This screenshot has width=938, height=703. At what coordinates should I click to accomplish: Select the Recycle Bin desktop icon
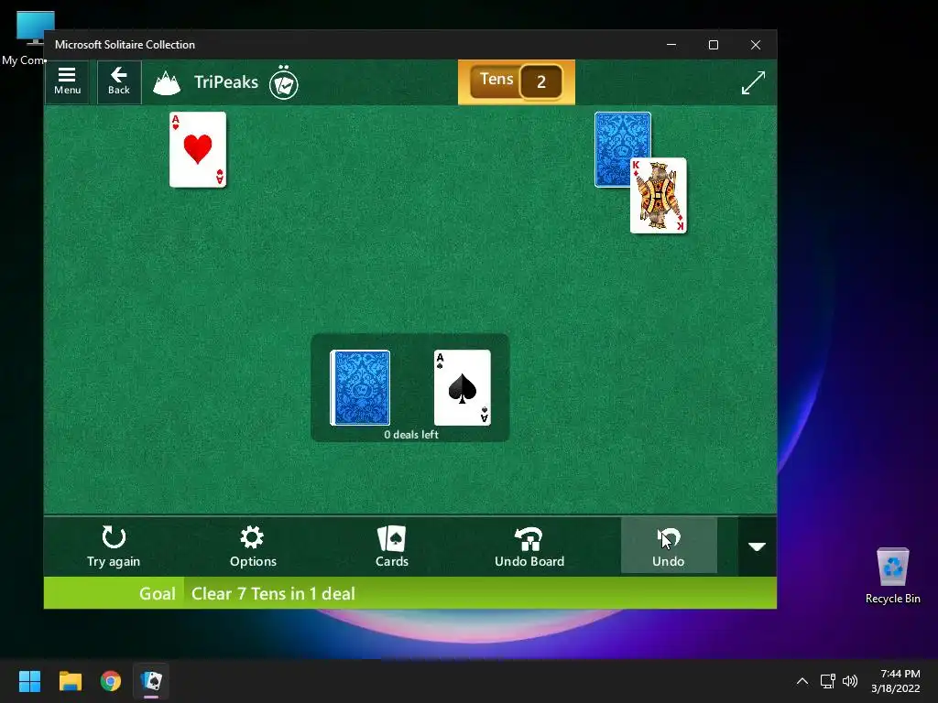pyautogui.click(x=892, y=576)
